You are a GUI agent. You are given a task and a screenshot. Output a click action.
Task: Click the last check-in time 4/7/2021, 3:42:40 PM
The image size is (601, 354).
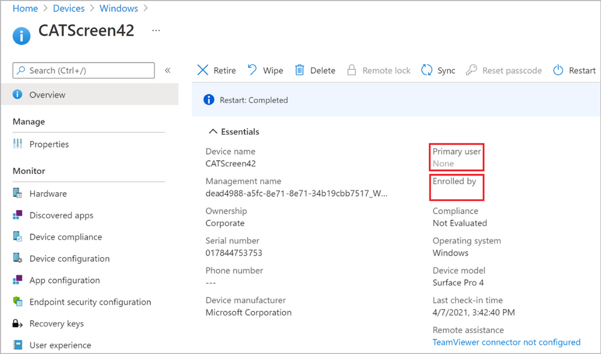pyautogui.click(x=474, y=312)
